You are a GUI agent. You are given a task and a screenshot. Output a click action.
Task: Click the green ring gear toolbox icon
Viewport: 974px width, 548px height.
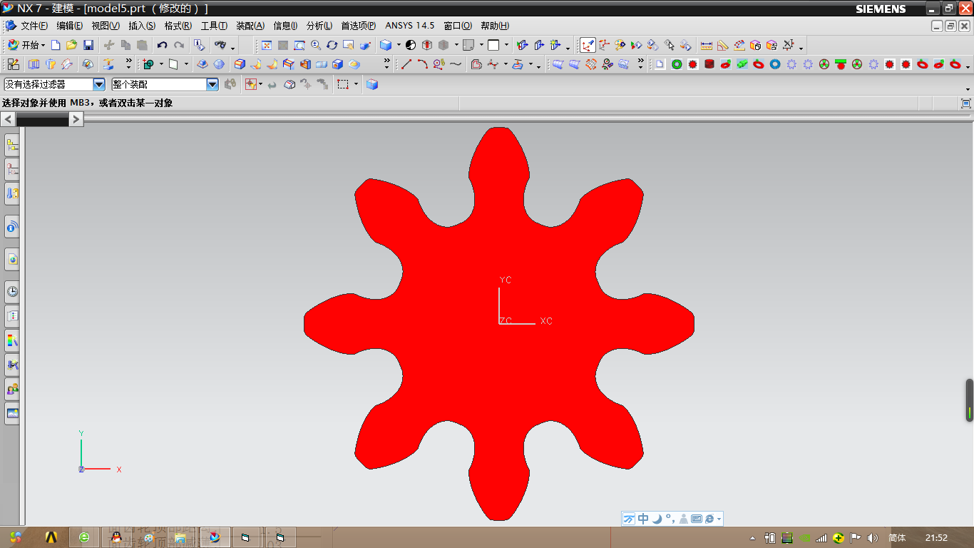click(676, 64)
